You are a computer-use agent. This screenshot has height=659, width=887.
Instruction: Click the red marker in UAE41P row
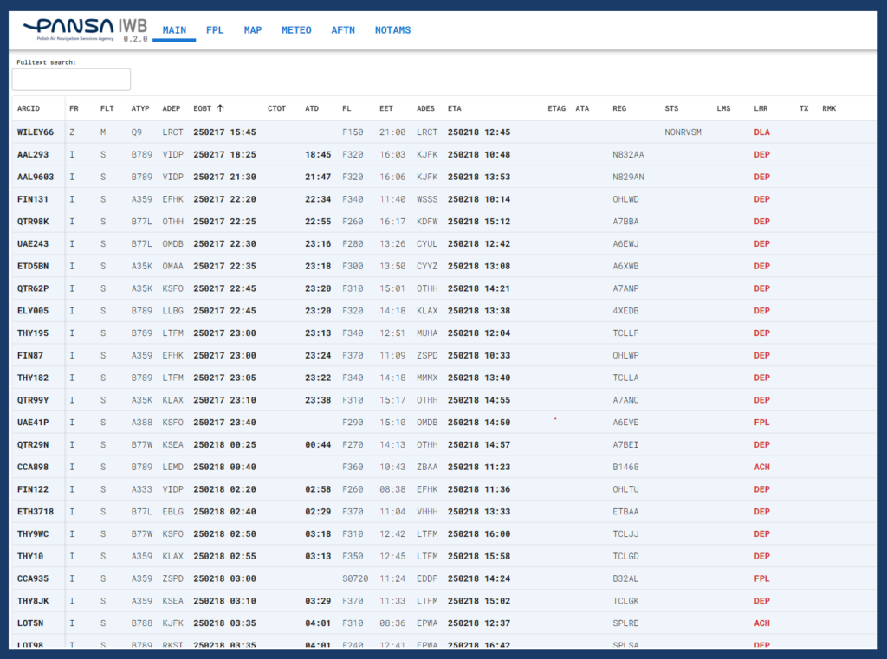[x=554, y=419]
